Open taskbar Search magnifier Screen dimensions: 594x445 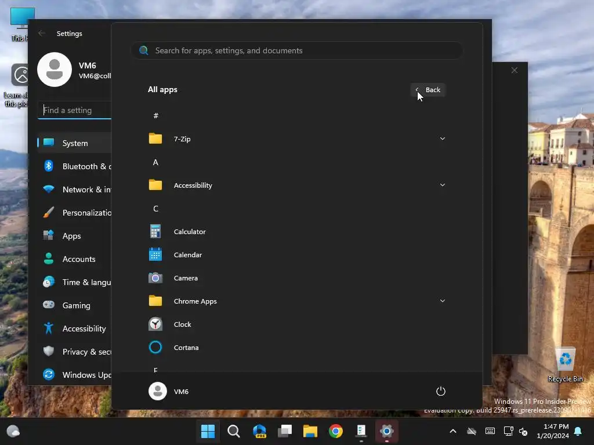pyautogui.click(x=234, y=431)
